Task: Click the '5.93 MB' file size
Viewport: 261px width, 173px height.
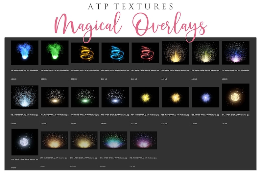Action: point(44,79)
